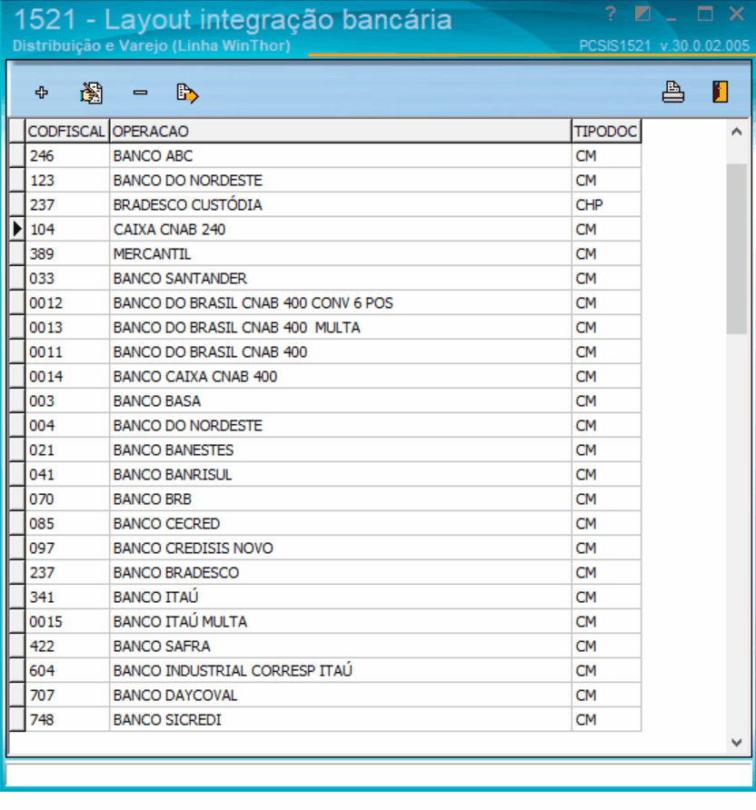This screenshot has width=756, height=810.
Task: Click the edit layout icon
Action: [x=91, y=93]
